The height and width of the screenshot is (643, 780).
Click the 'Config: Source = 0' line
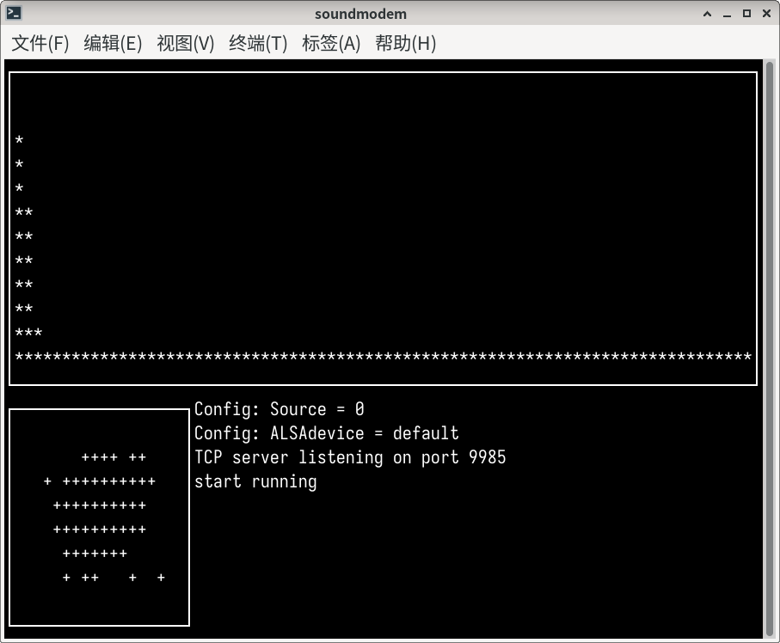(279, 409)
